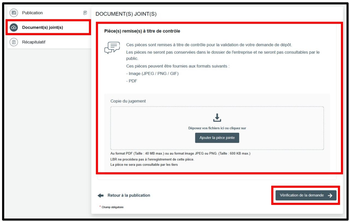The height and width of the screenshot is (222, 350).
Task: Click the DOCUMENT(S) JOINT(S) page heading
Action: (x=126, y=14)
